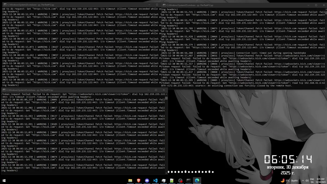
Task: Open the taskbar clock showing 6:05 AM
Action: click(x=320, y=181)
